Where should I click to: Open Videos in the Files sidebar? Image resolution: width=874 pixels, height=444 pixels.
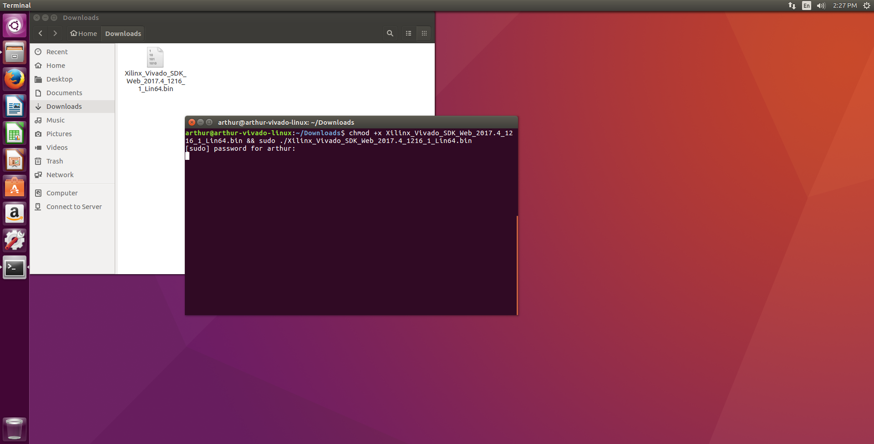(72, 148)
